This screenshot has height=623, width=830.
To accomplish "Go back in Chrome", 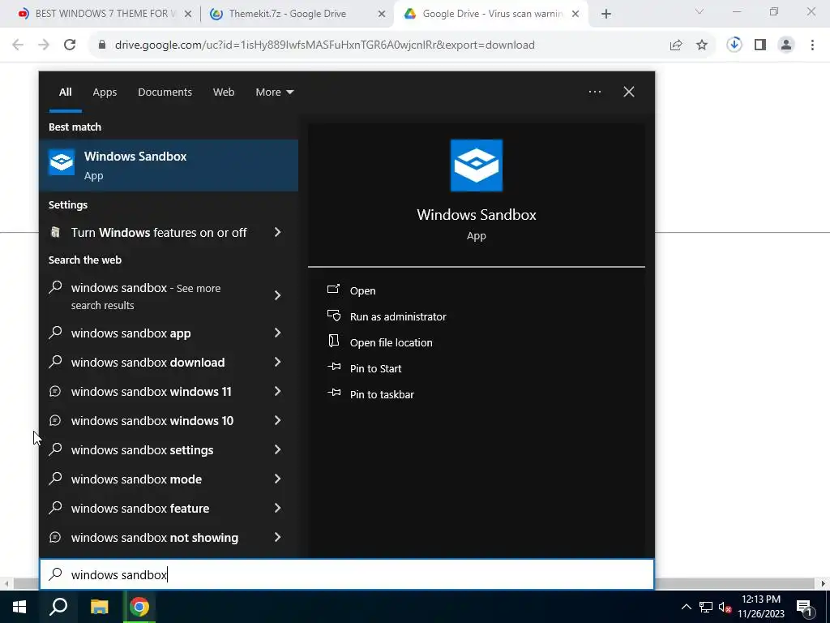I will pos(18,45).
